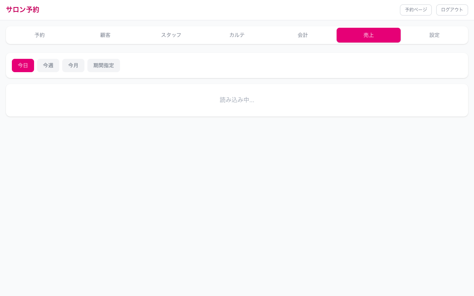The width and height of the screenshot is (474, 296).
Task: Switch to the 設定 tab
Action: (434, 35)
